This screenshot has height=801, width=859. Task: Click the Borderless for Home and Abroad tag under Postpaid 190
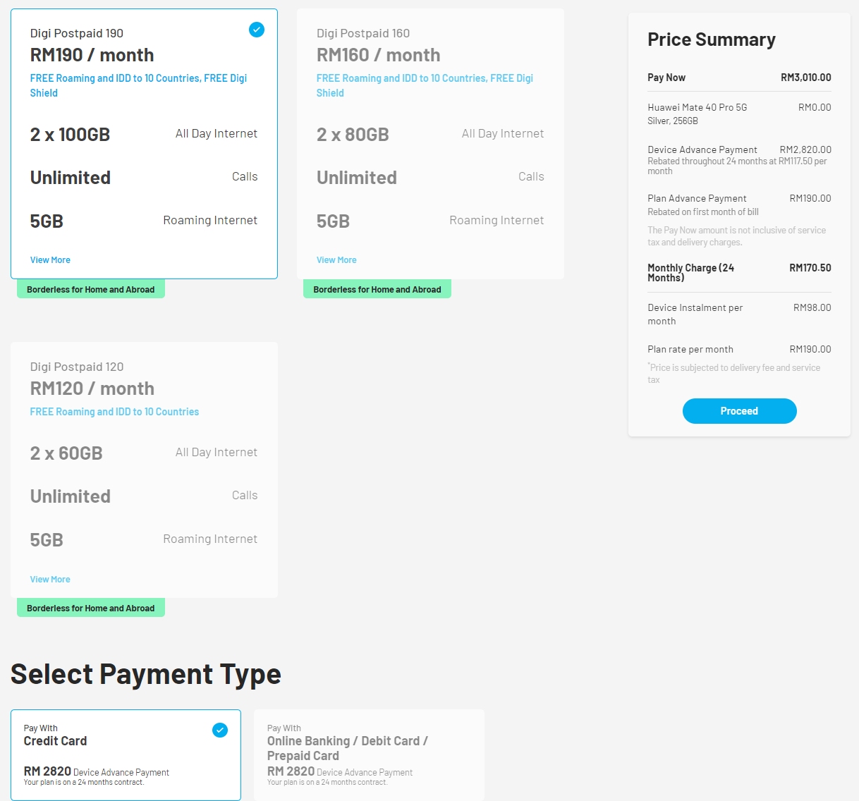pos(91,290)
